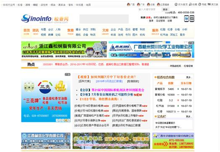Open the 导航 navigation icon in top bar
This screenshot has height=152, width=220.
200,4
